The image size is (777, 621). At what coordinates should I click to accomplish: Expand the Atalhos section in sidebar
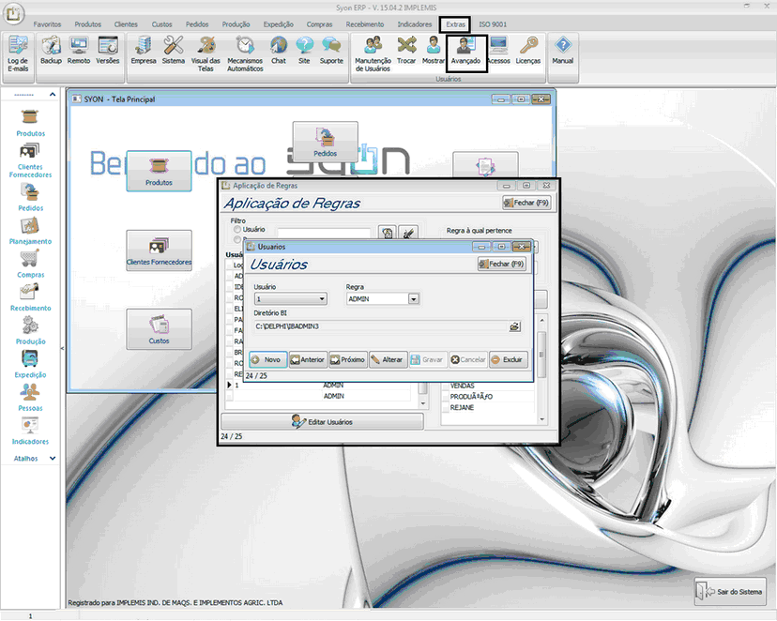pyautogui.click(x=53, y=458)
